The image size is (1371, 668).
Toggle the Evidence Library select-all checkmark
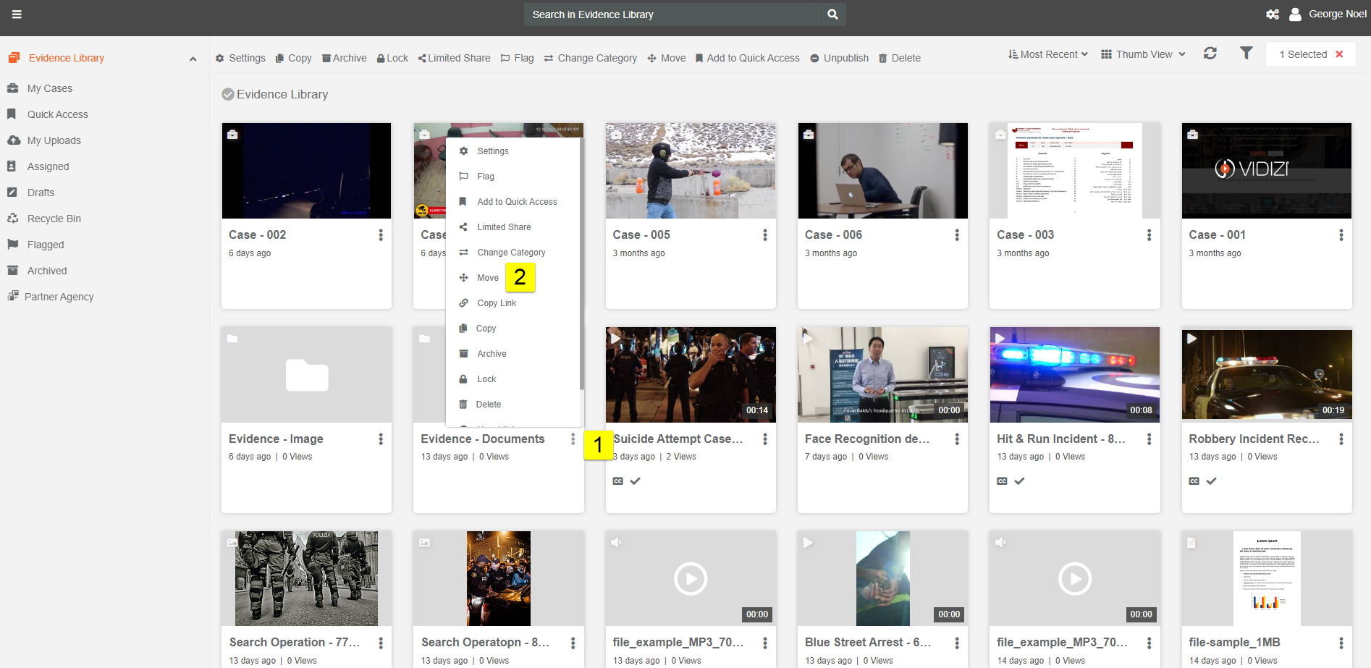[x=228, y=95]
